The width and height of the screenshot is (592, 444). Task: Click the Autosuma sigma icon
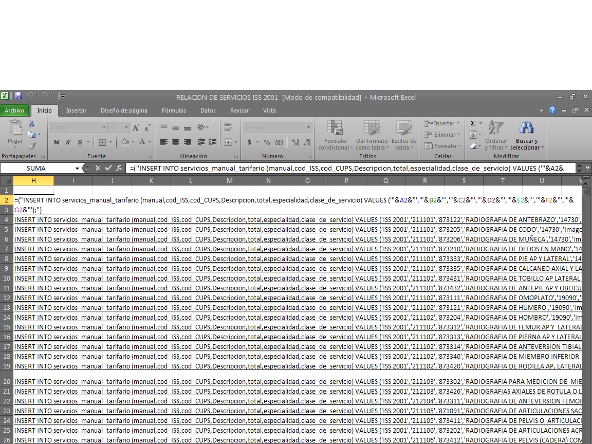coord(473,123)
